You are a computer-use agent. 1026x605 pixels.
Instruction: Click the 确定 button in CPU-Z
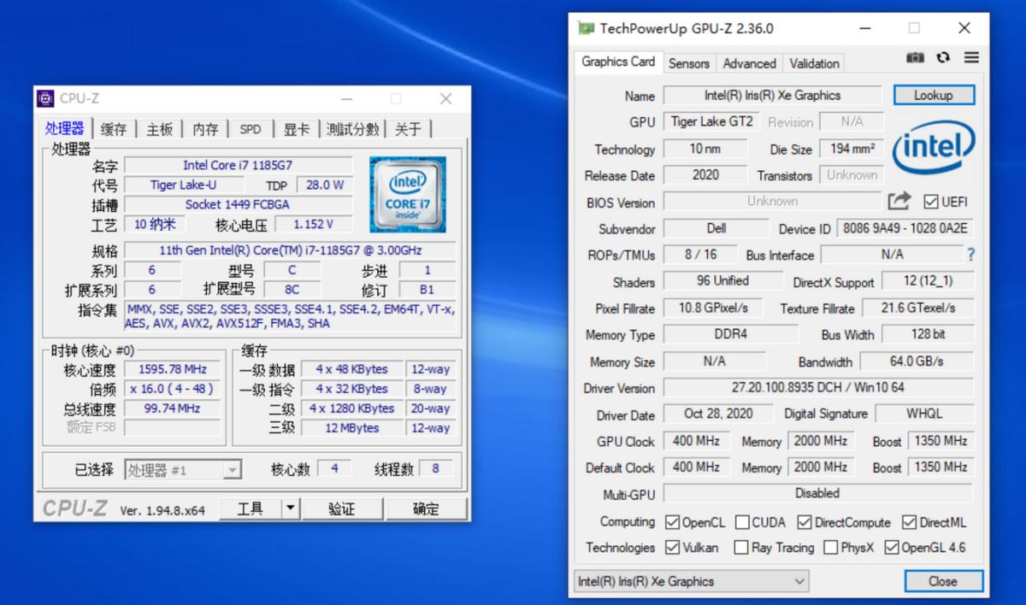coord(427,508)
